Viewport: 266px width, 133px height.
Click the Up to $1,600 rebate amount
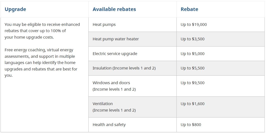point(192,104)
